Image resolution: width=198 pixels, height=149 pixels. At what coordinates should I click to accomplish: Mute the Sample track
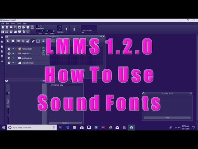pyautogui.click(x=13, y=53)
